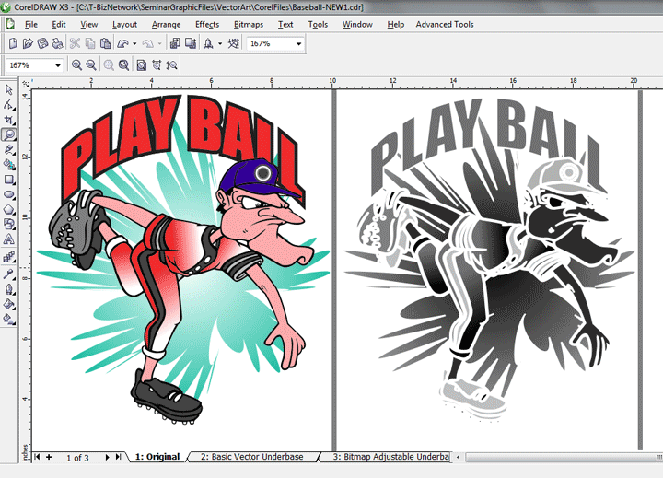Open the Outline tool flyout
This screenshot has height=478, width=663.
click(x=9, y=289)
